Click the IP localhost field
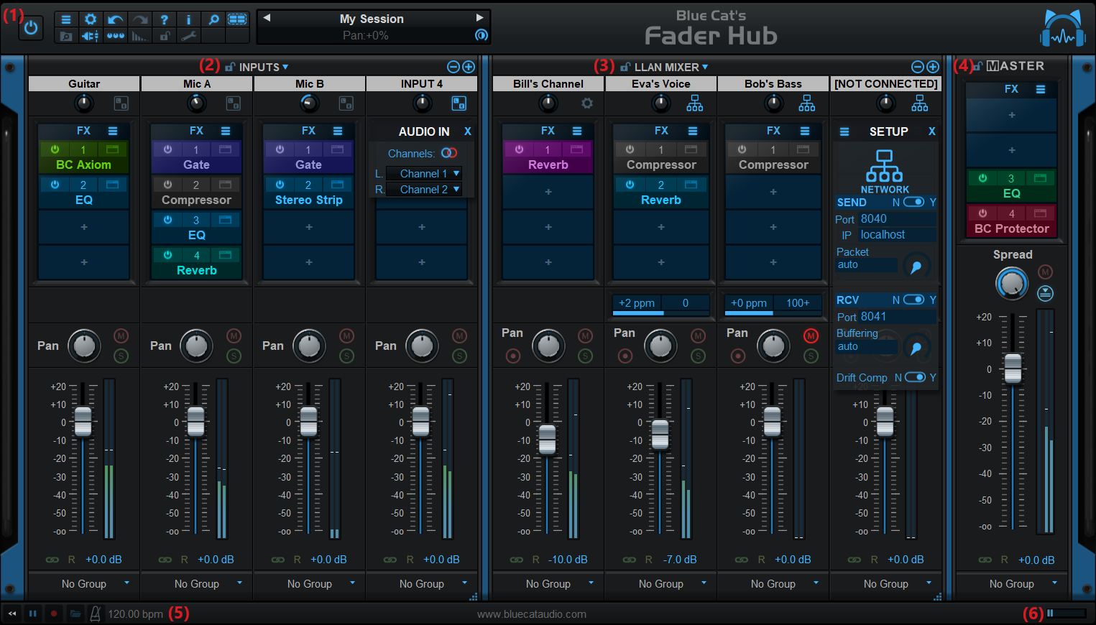1096x625 pixels. (x=898, y=235)
